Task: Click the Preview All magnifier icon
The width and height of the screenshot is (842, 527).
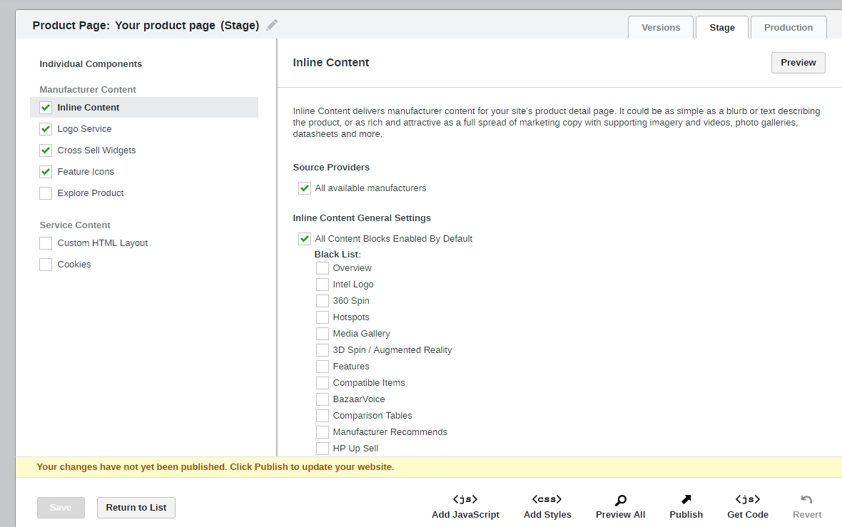Action: (x=620, y=500)
